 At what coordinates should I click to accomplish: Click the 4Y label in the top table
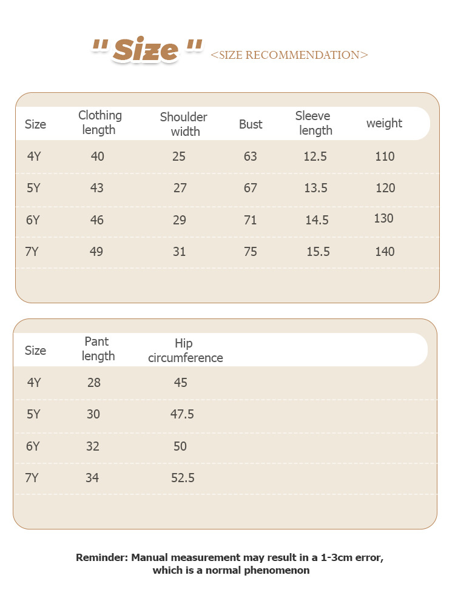pos(34,156)
